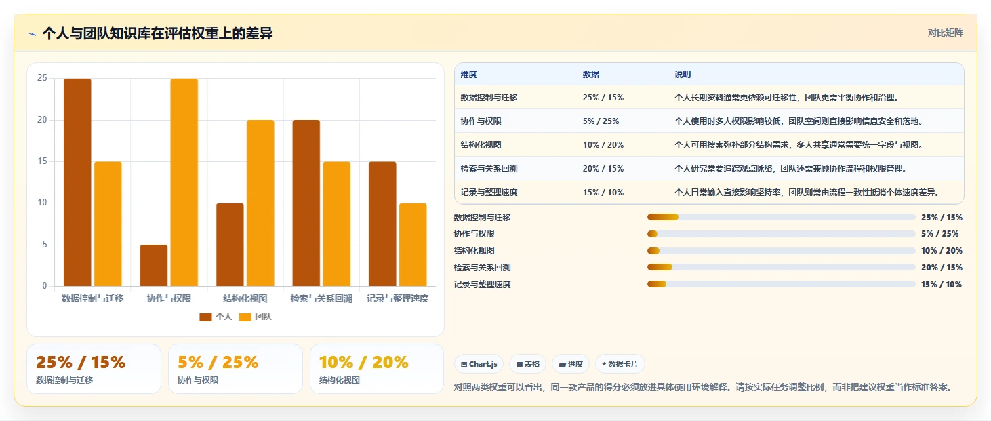Click the 团队 bar for 结构化视图
Image resolution: width=991 pixels, height=421 pixels.
260,203
